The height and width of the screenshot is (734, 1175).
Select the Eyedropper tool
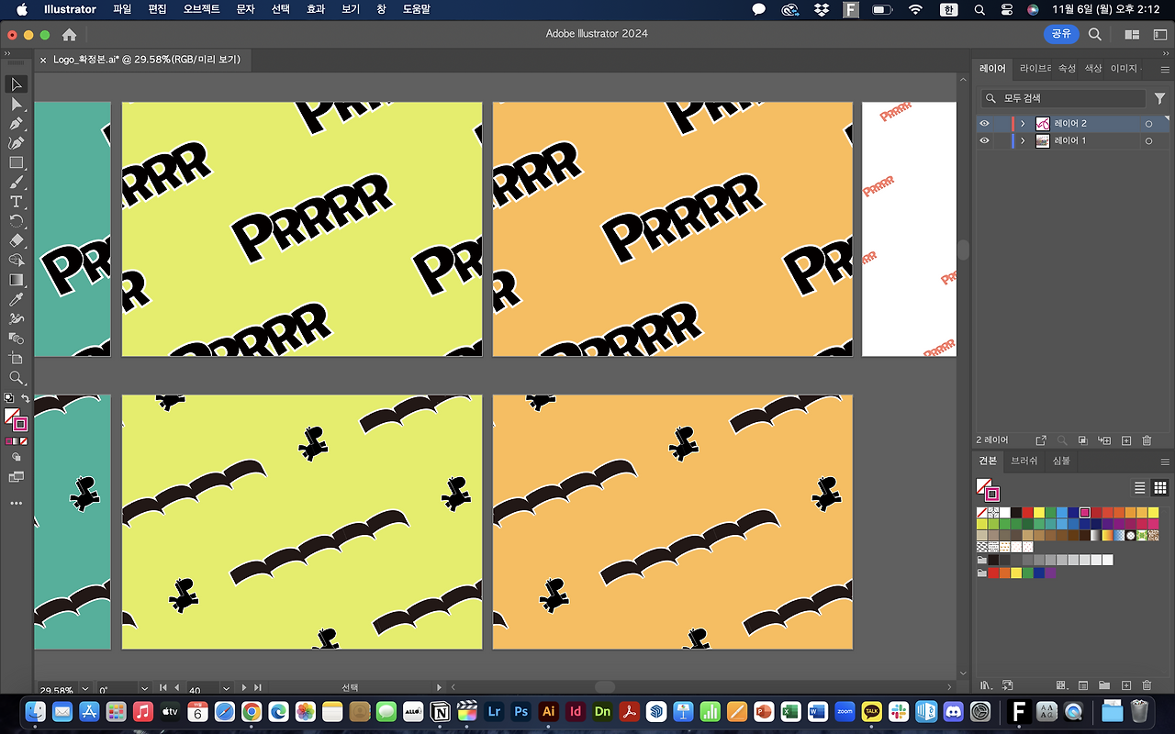17,300
